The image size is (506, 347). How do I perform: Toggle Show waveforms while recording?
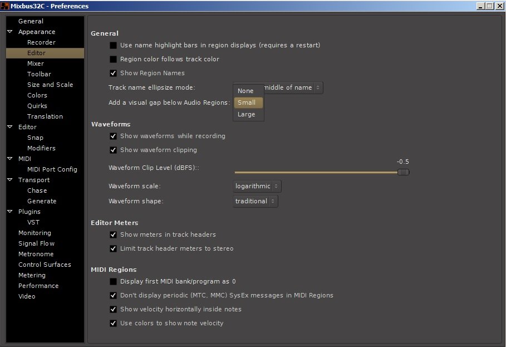point(113,136)
